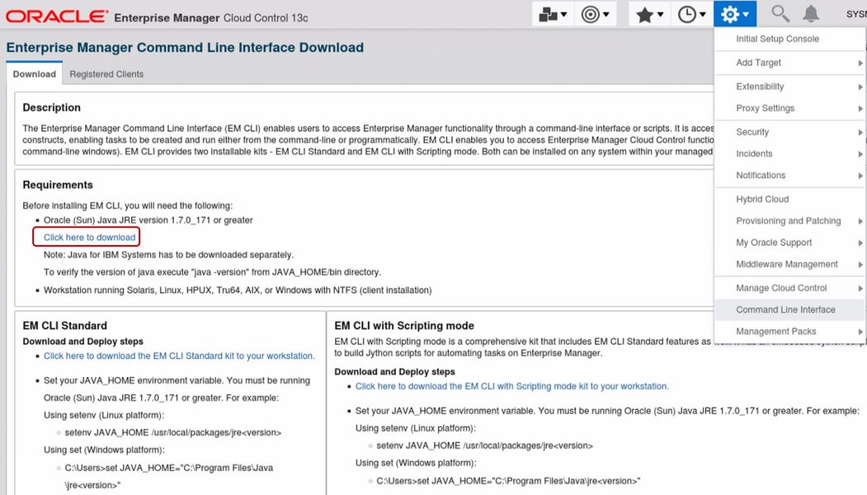Image resolution: width=867 pixels, height=495 pixels.
Task: Click the search magnifier icon
Action: coord(780,13)
